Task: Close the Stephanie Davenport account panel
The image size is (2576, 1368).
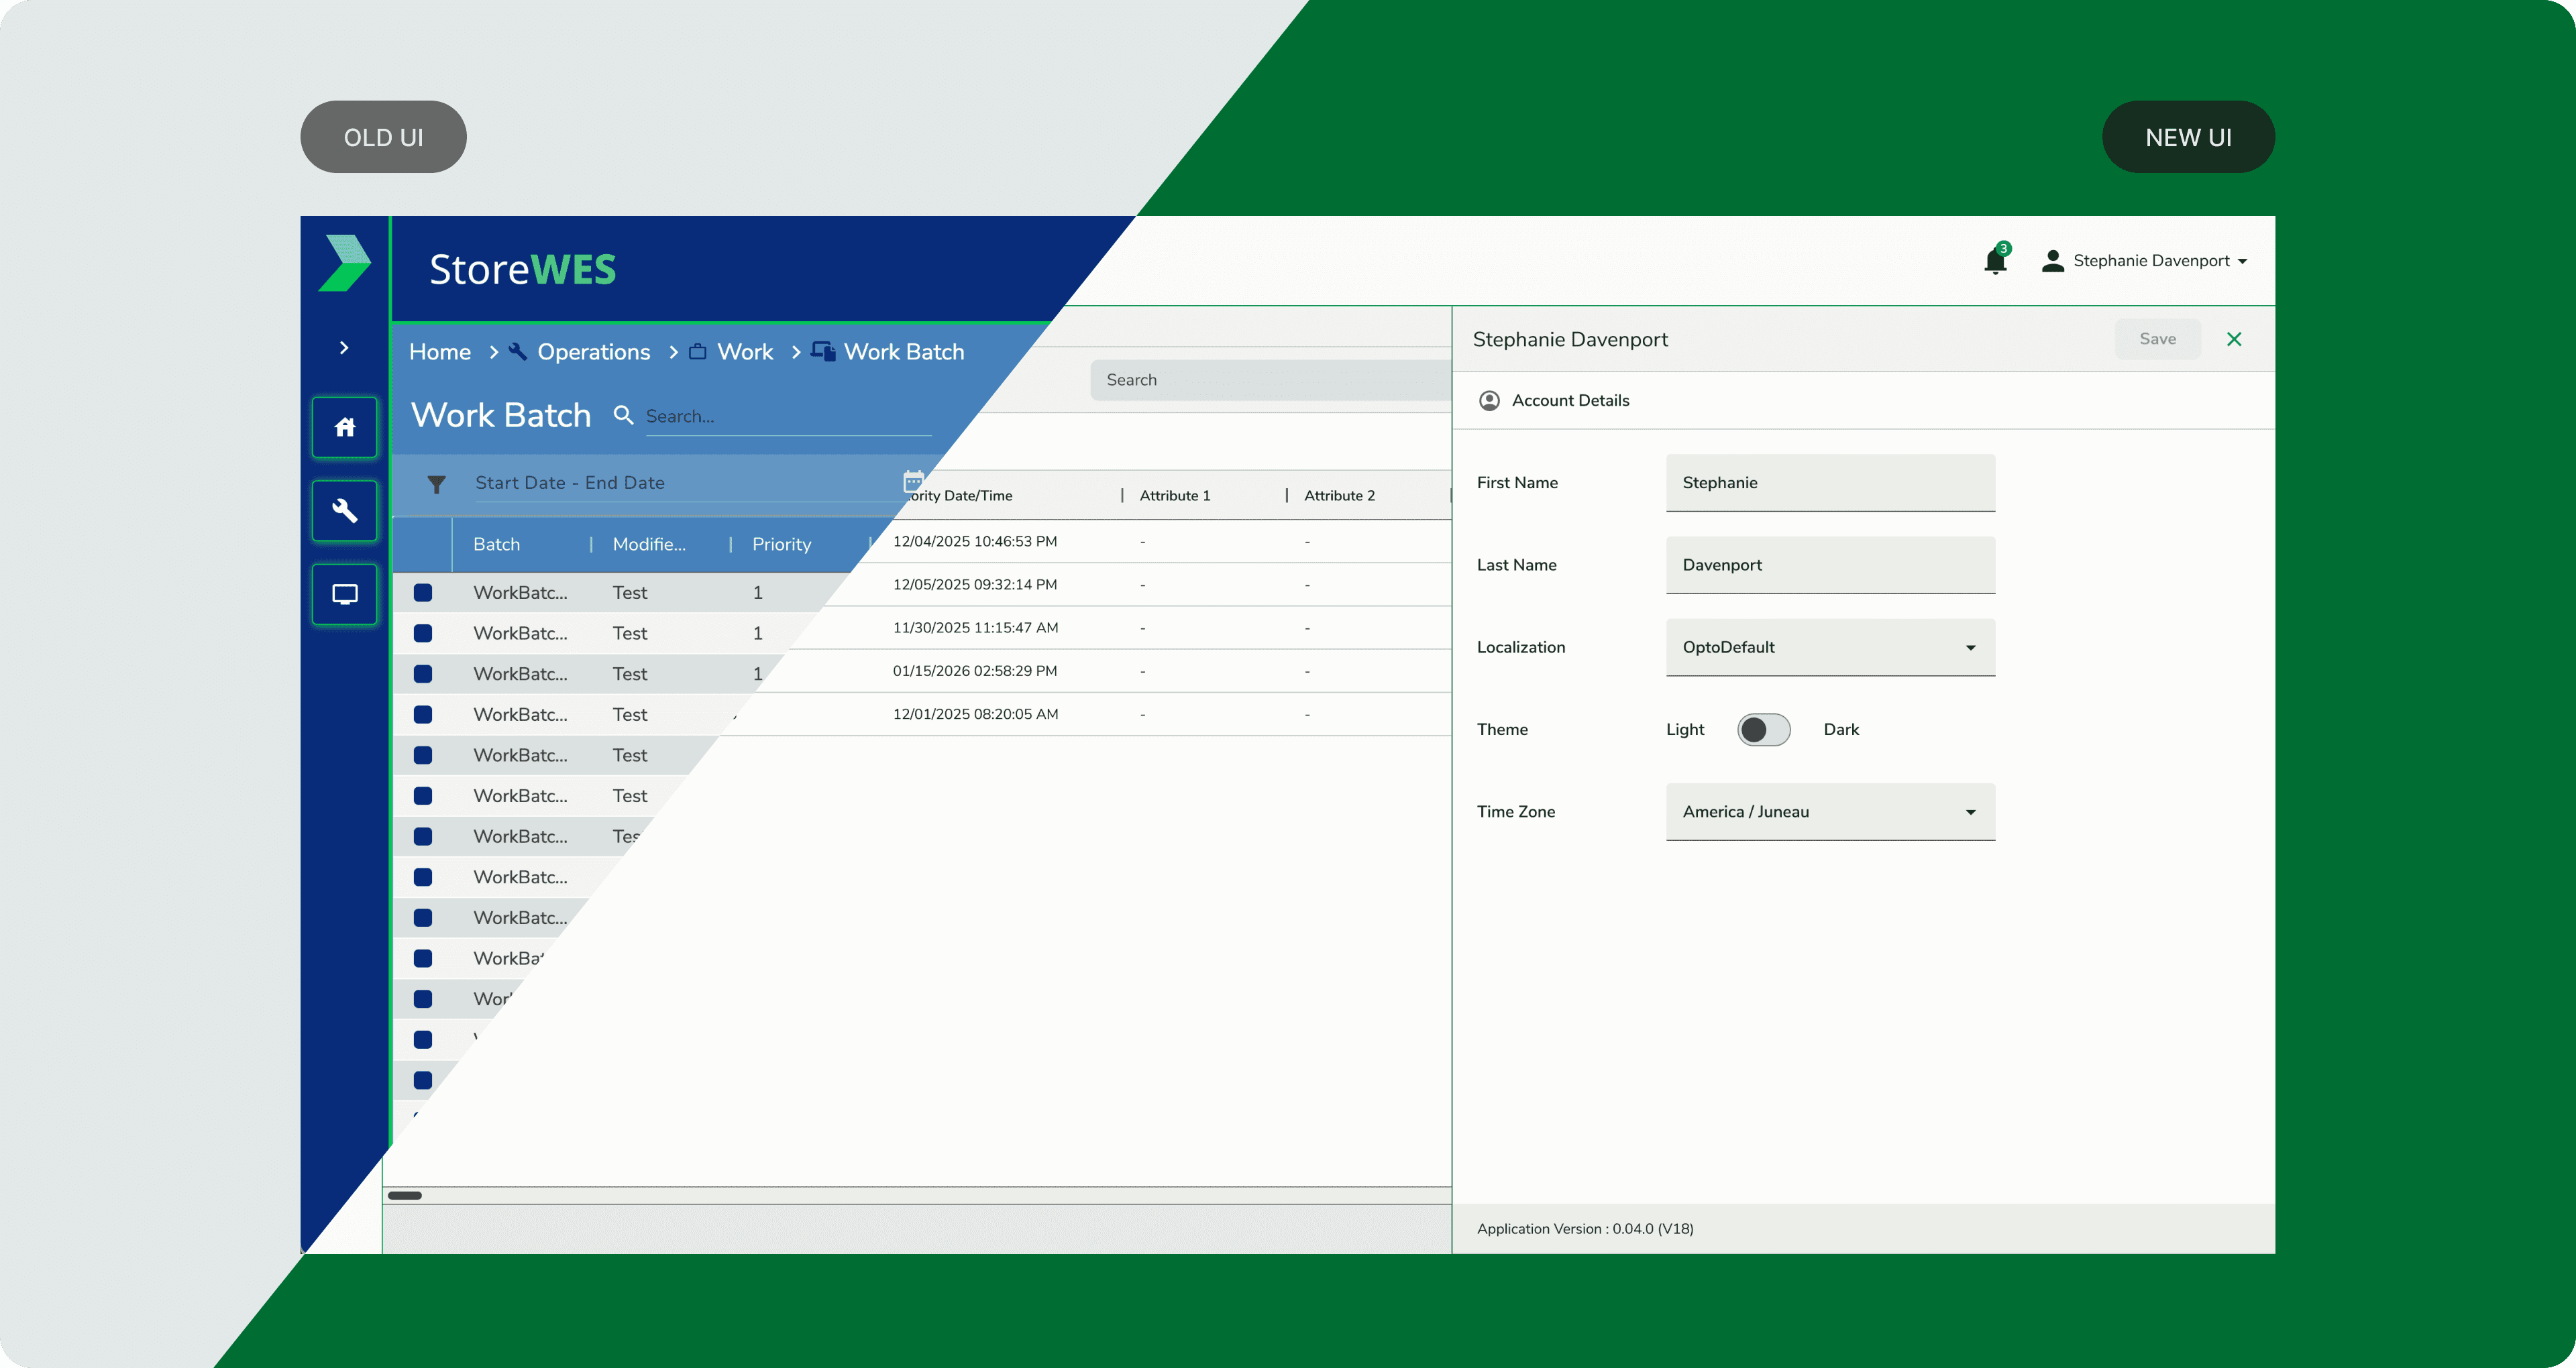Action: click(2234, 339)
